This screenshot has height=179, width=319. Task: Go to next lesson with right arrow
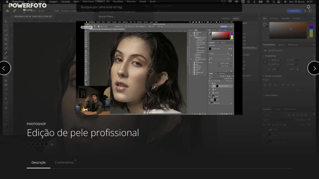pos(314,68)
